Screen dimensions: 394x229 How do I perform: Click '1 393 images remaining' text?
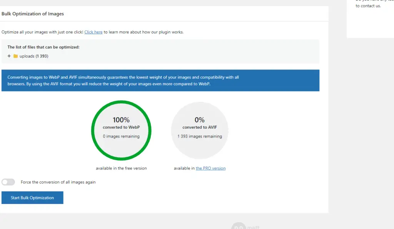200,136
